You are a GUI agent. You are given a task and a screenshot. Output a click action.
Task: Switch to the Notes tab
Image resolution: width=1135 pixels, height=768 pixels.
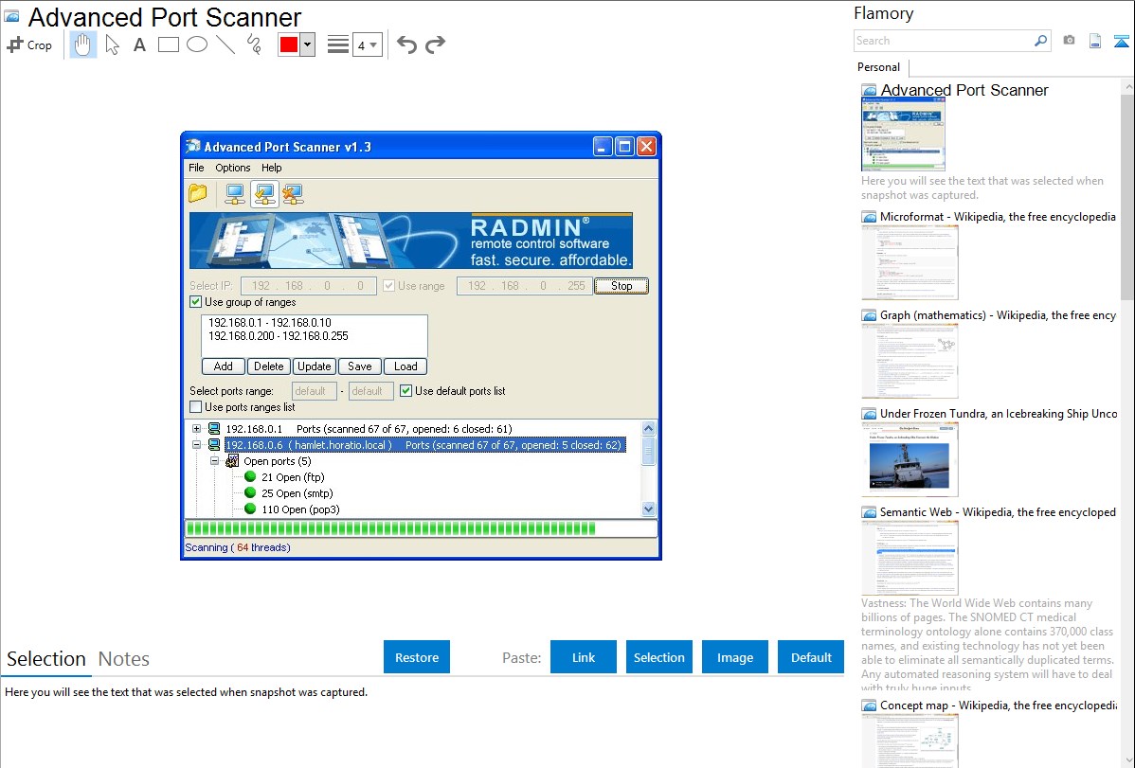[124, 659]
